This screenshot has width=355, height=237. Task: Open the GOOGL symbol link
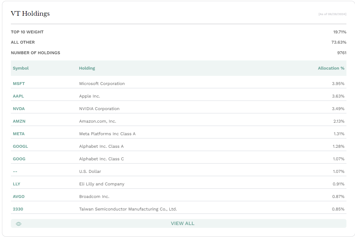(21, 146)
